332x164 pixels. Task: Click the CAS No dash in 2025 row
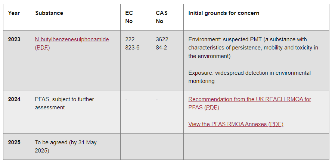pyautogui.click(x=157, y=143)
